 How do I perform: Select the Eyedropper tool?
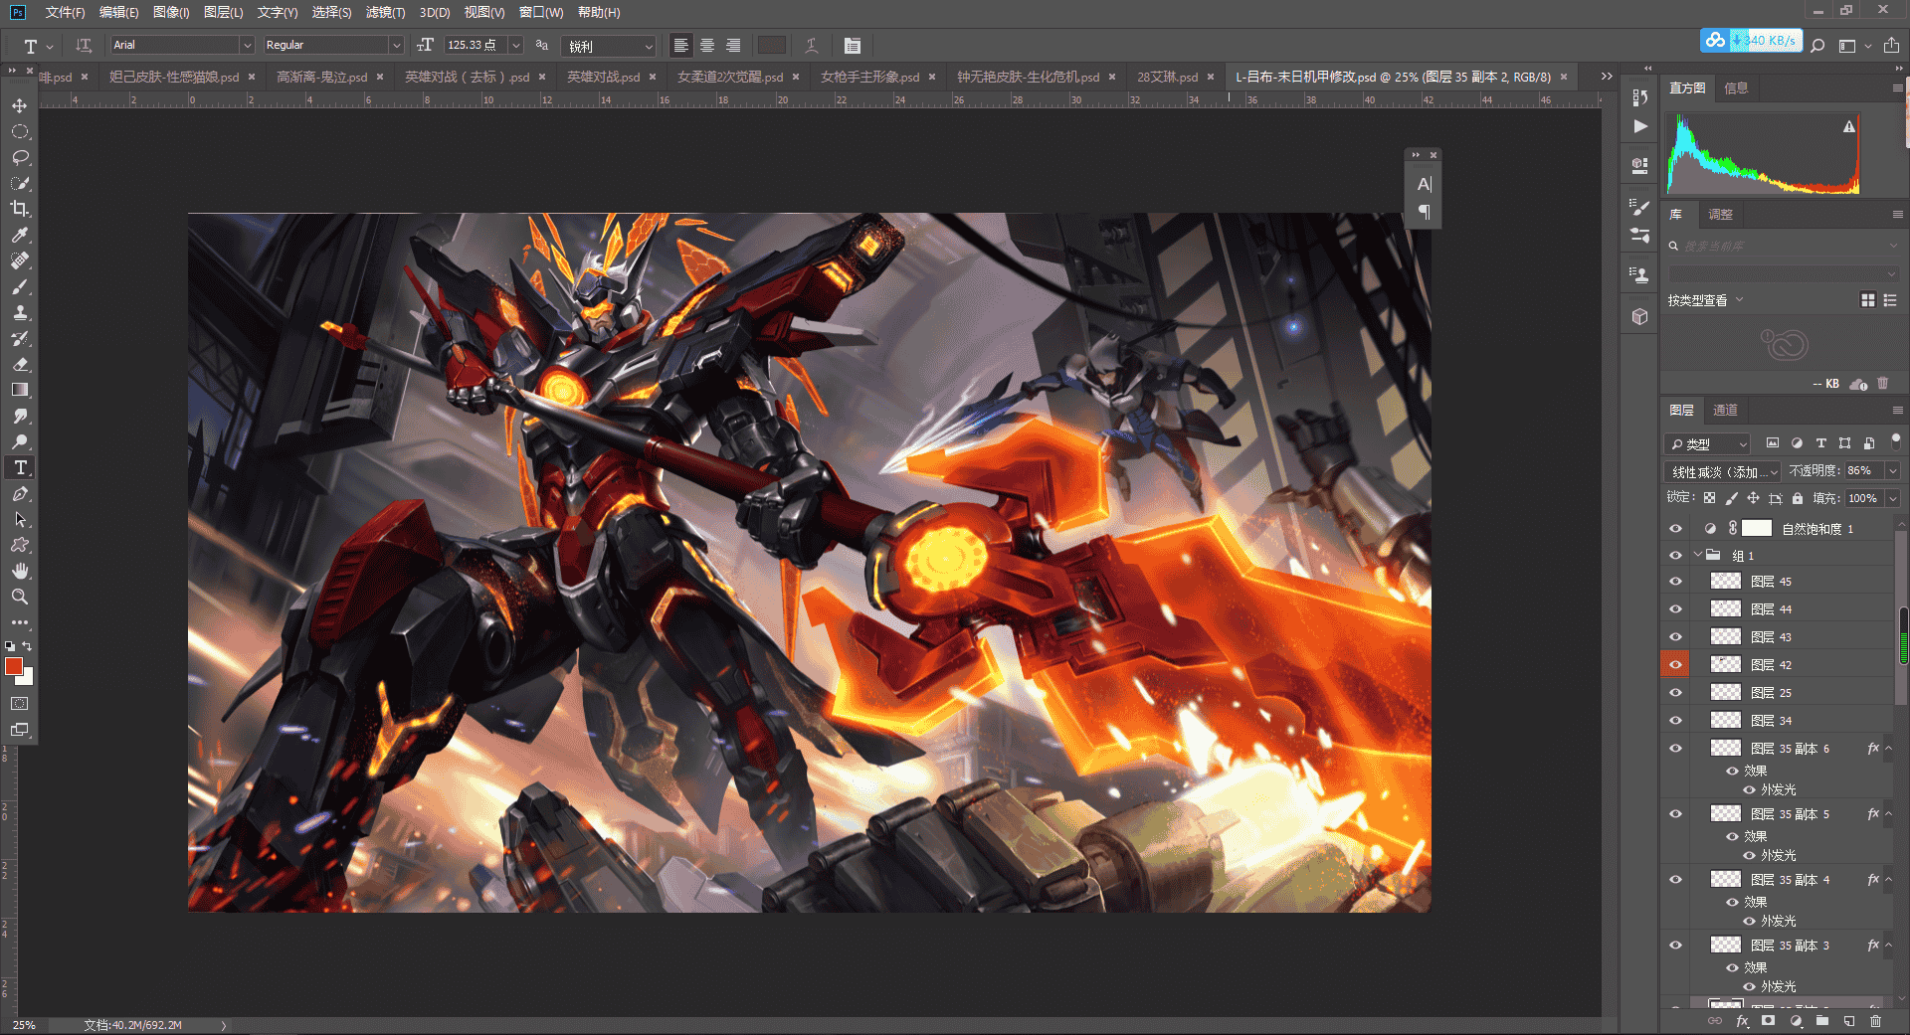tap(20, 235)
